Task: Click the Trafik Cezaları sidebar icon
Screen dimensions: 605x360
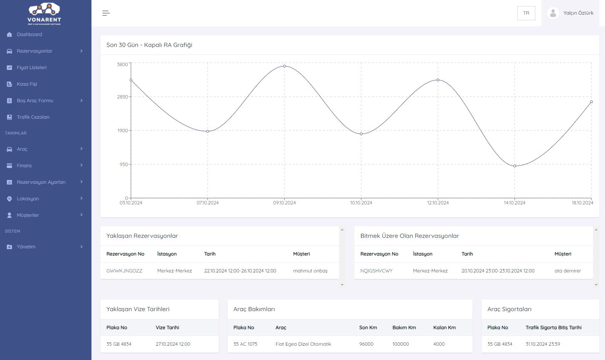Action: 9,117
